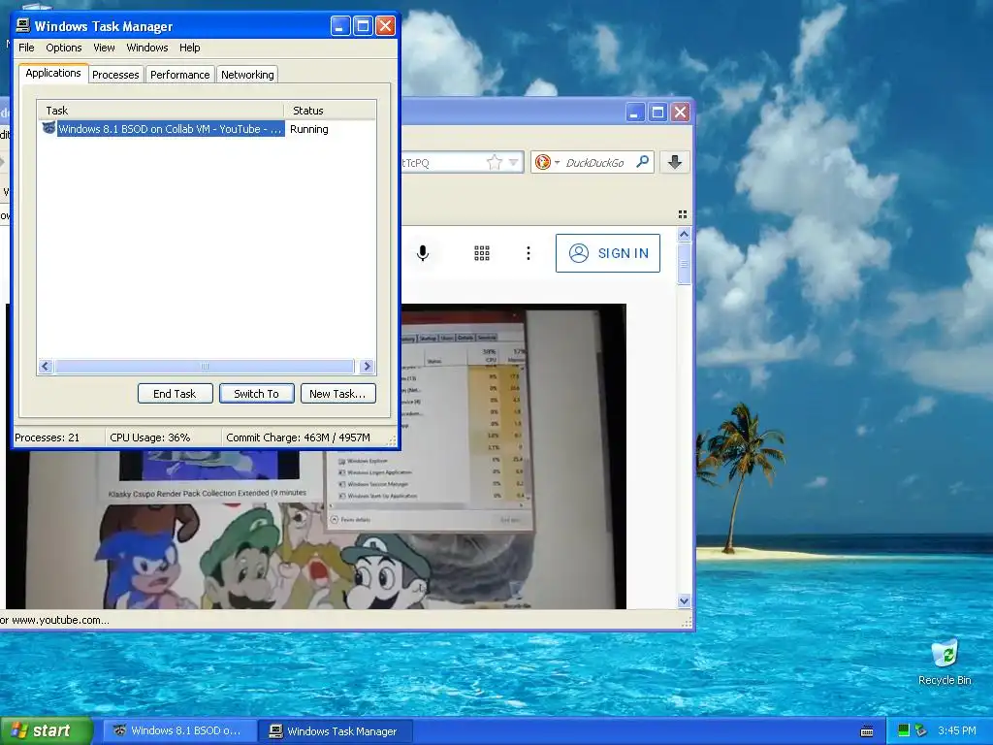Image resolution: width=993 pixels, height=745 pixels.
Task: Click the New Task... button
Action: tap(337, 394)
